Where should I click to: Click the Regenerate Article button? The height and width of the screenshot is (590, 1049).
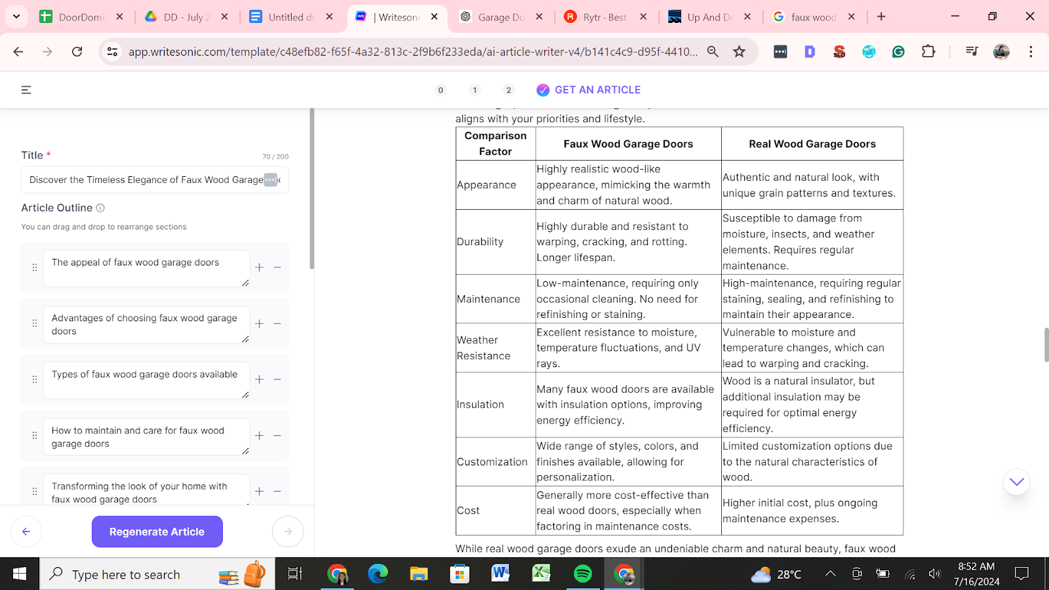tap(157, 532)
